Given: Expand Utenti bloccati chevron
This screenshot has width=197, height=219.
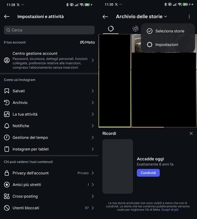Looking at the screenshot, I should [93, 208].
